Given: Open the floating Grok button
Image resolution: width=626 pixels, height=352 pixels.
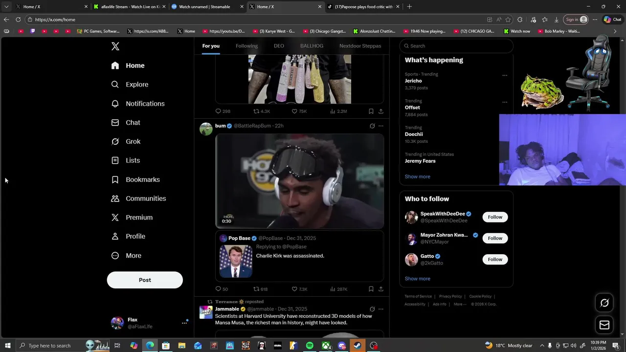Looking at the screenshot, I should point(604,303).
